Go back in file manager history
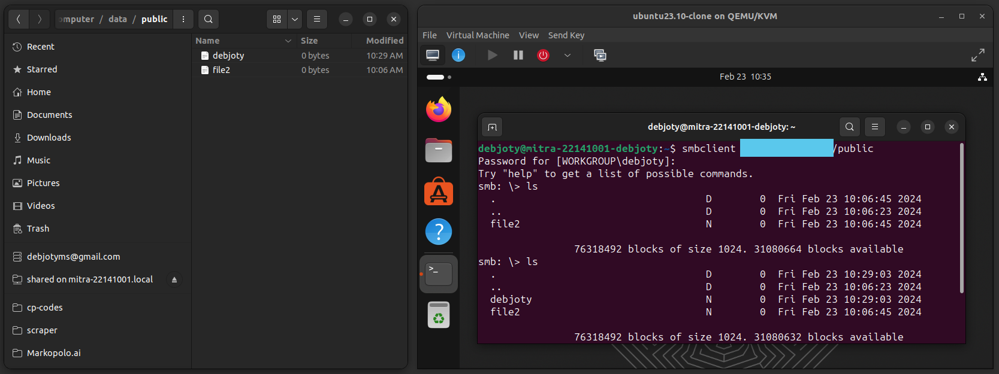Screen dimensions: 999x374 click(x=19, y=19)
